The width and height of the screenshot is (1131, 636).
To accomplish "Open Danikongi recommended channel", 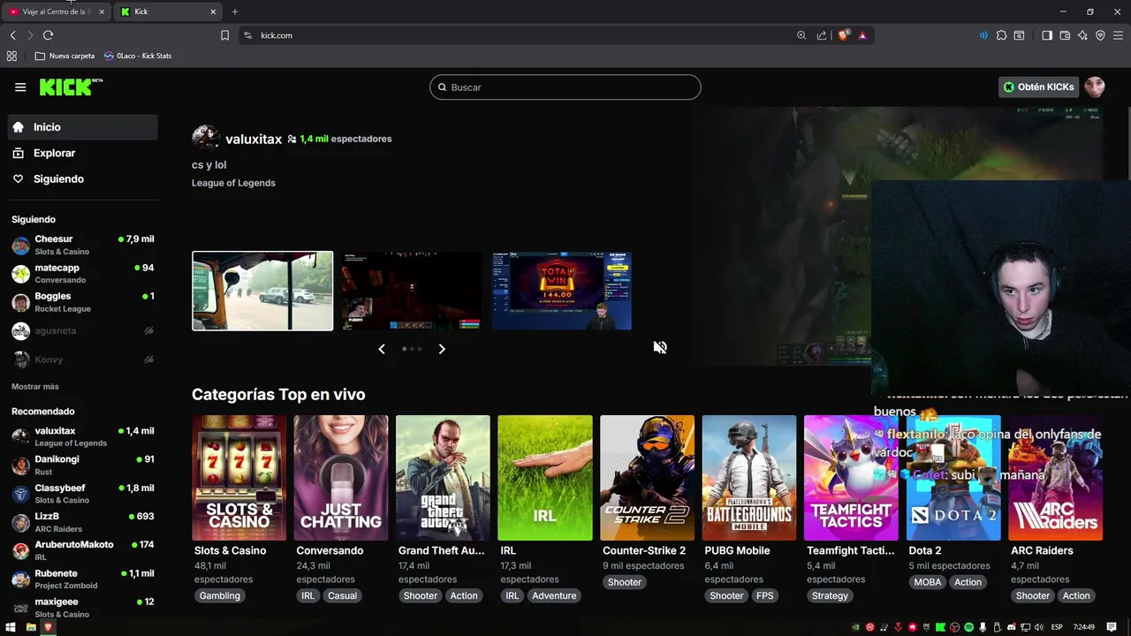I will pos(83,465).
